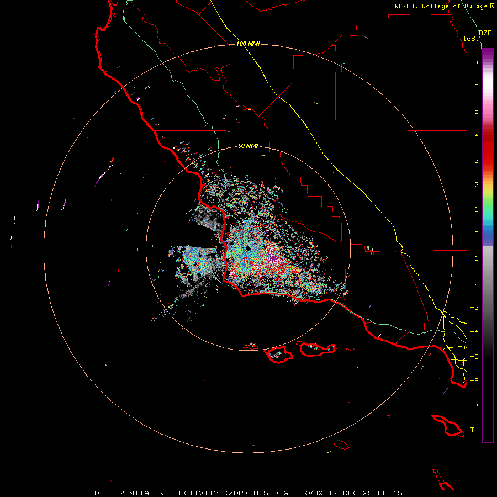Click the -7 value on the color scale
497x497 pixels.
474,405
